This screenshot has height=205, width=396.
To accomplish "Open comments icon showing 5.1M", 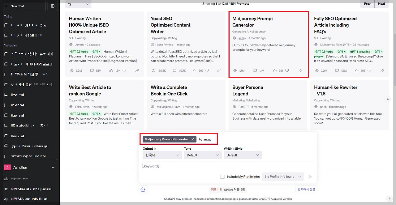I will pyautogui.click(x=92, y=70).
